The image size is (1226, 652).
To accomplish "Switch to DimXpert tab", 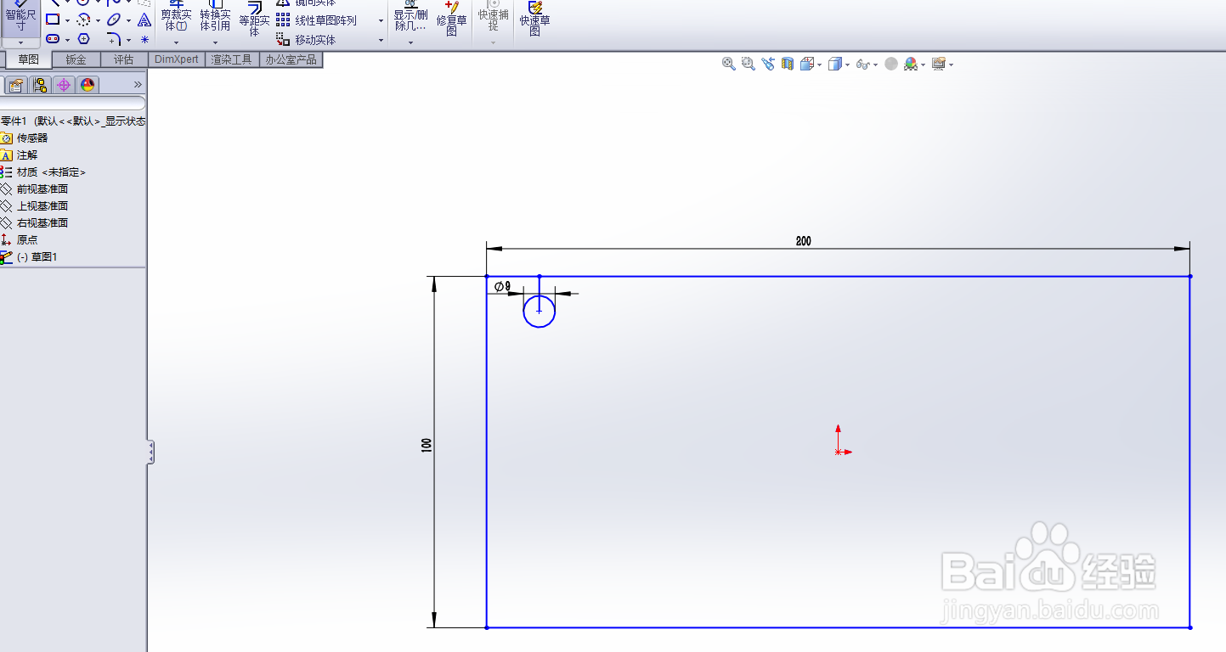I will point(177,59).
